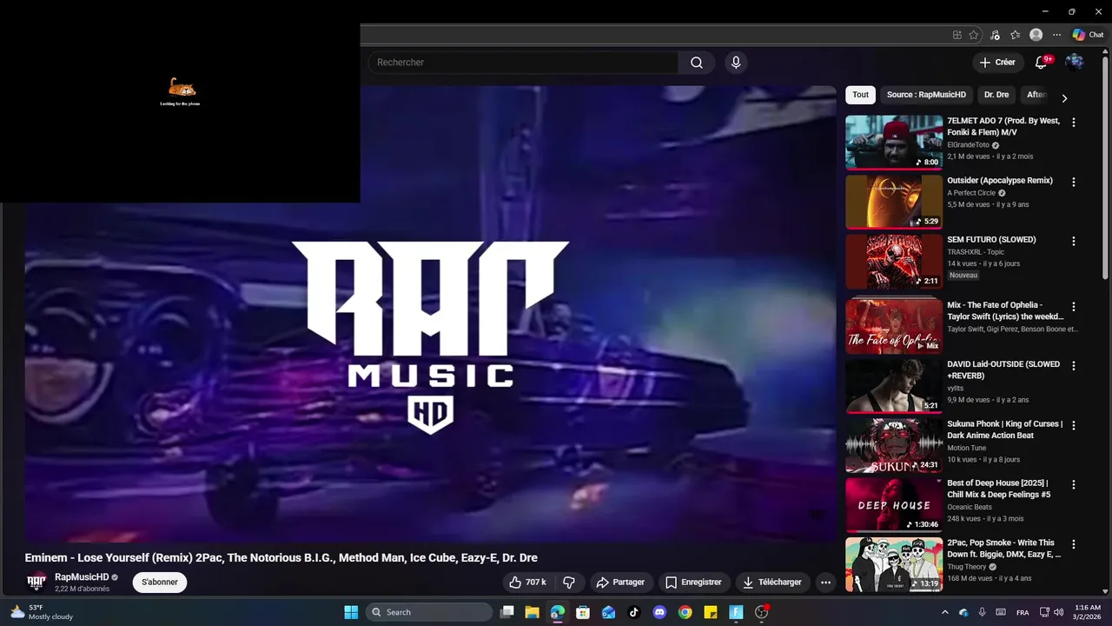
Task: Open the RapMusicHD channel name link
Action: (x=82, y=577)
